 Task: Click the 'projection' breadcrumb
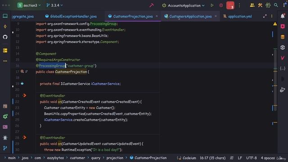tap(115, 158)
